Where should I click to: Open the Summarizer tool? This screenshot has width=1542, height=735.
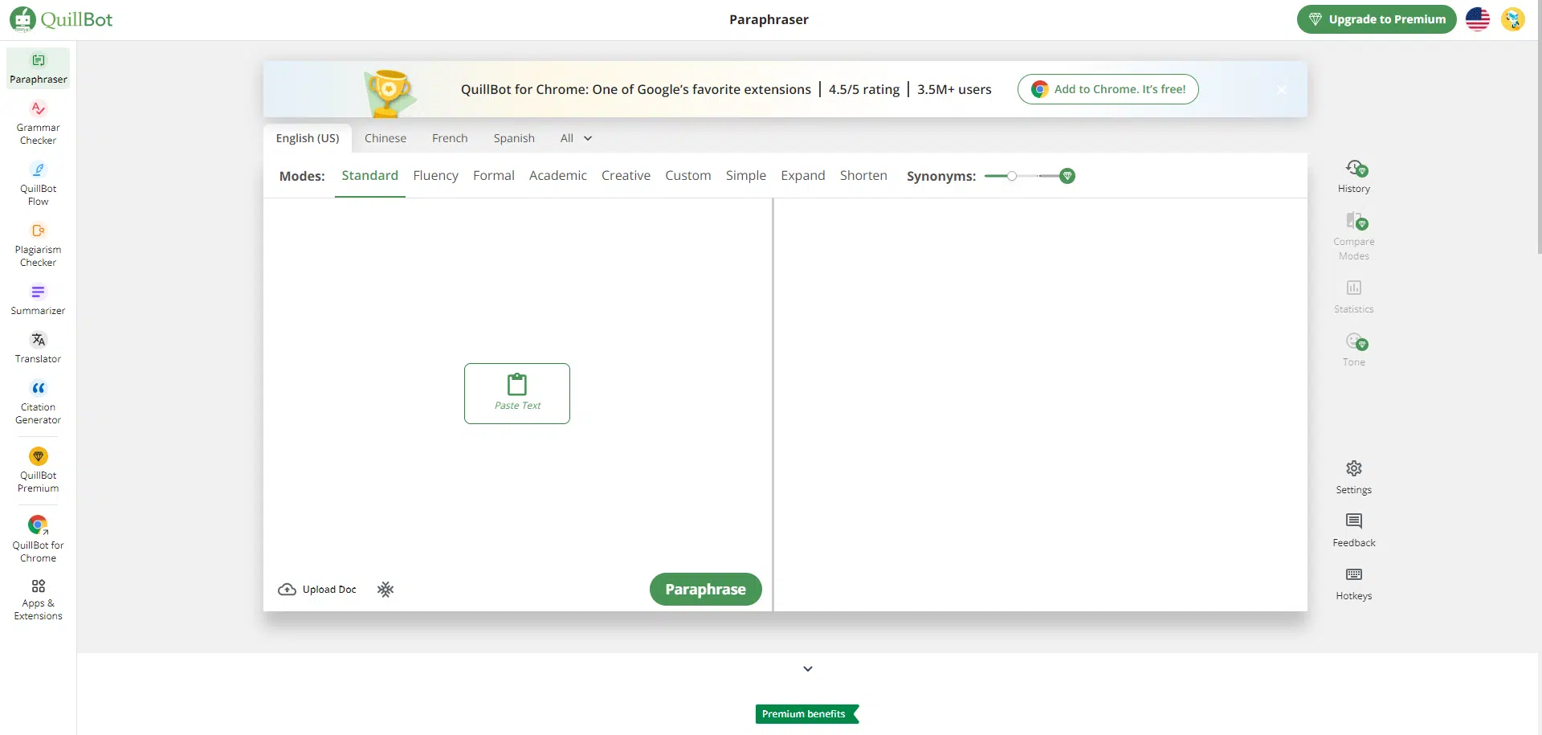click(38, 299)
